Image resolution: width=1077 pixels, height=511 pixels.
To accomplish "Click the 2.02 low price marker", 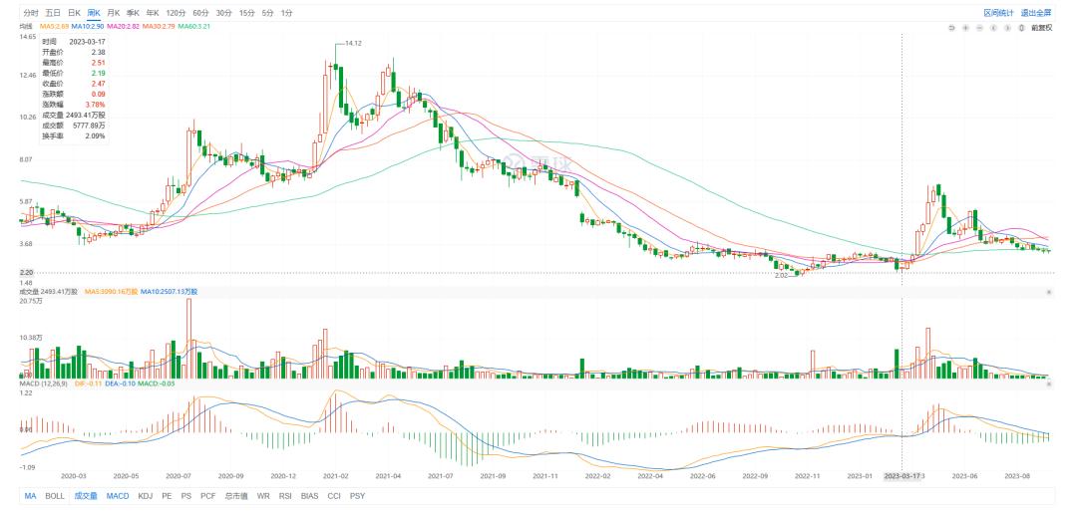I will (782, 275).
